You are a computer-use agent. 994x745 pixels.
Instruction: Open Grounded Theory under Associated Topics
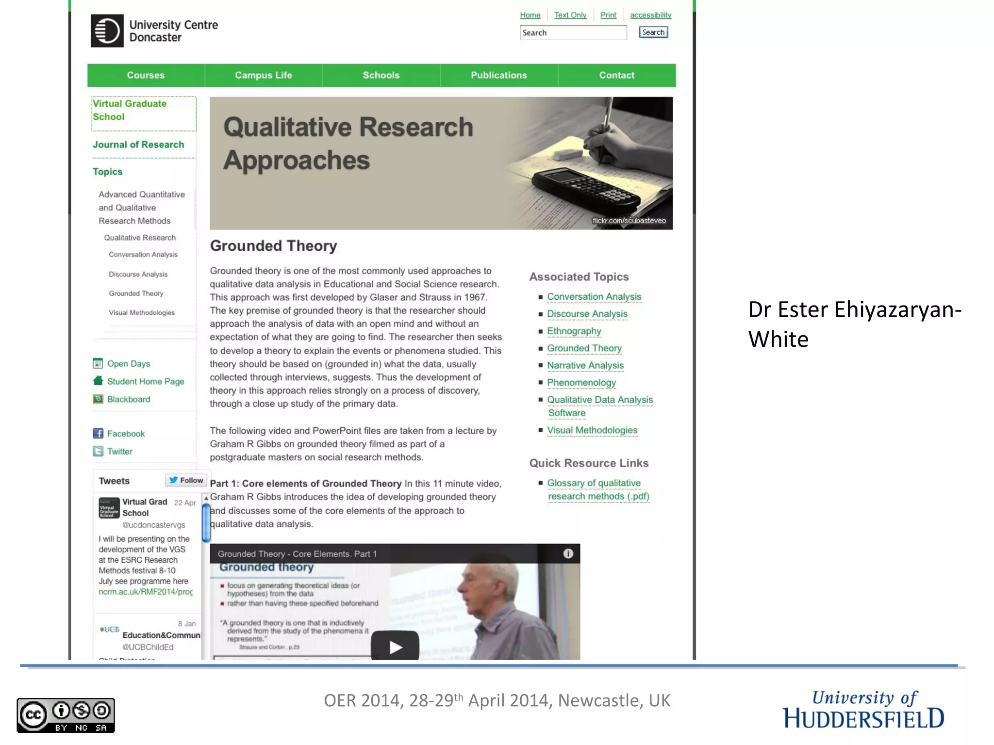click(x=584, y=348)
